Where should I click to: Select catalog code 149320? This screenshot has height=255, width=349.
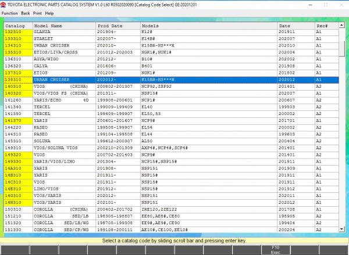(x=18, y=155)
